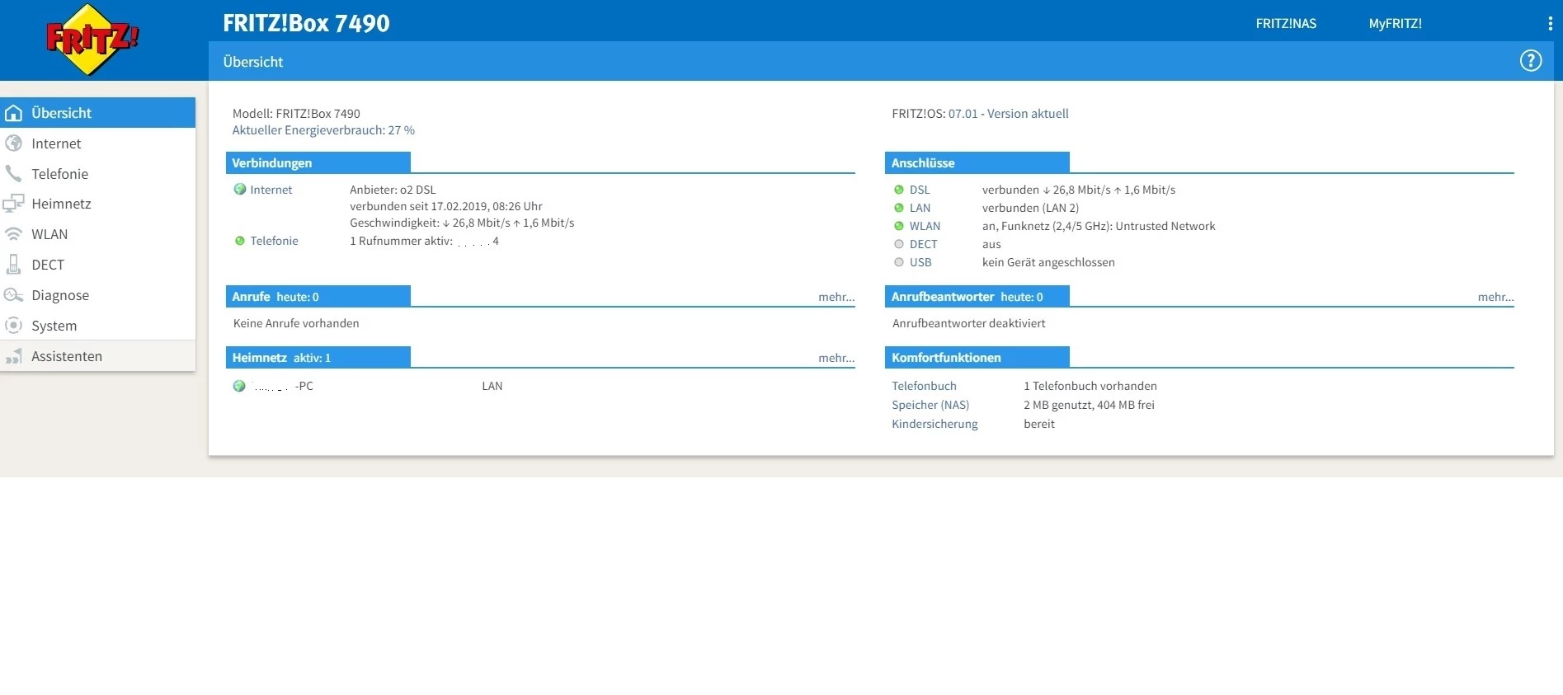
Task: Click the Diagnose icon in sidebar
Action: click(x=14, y=295)
